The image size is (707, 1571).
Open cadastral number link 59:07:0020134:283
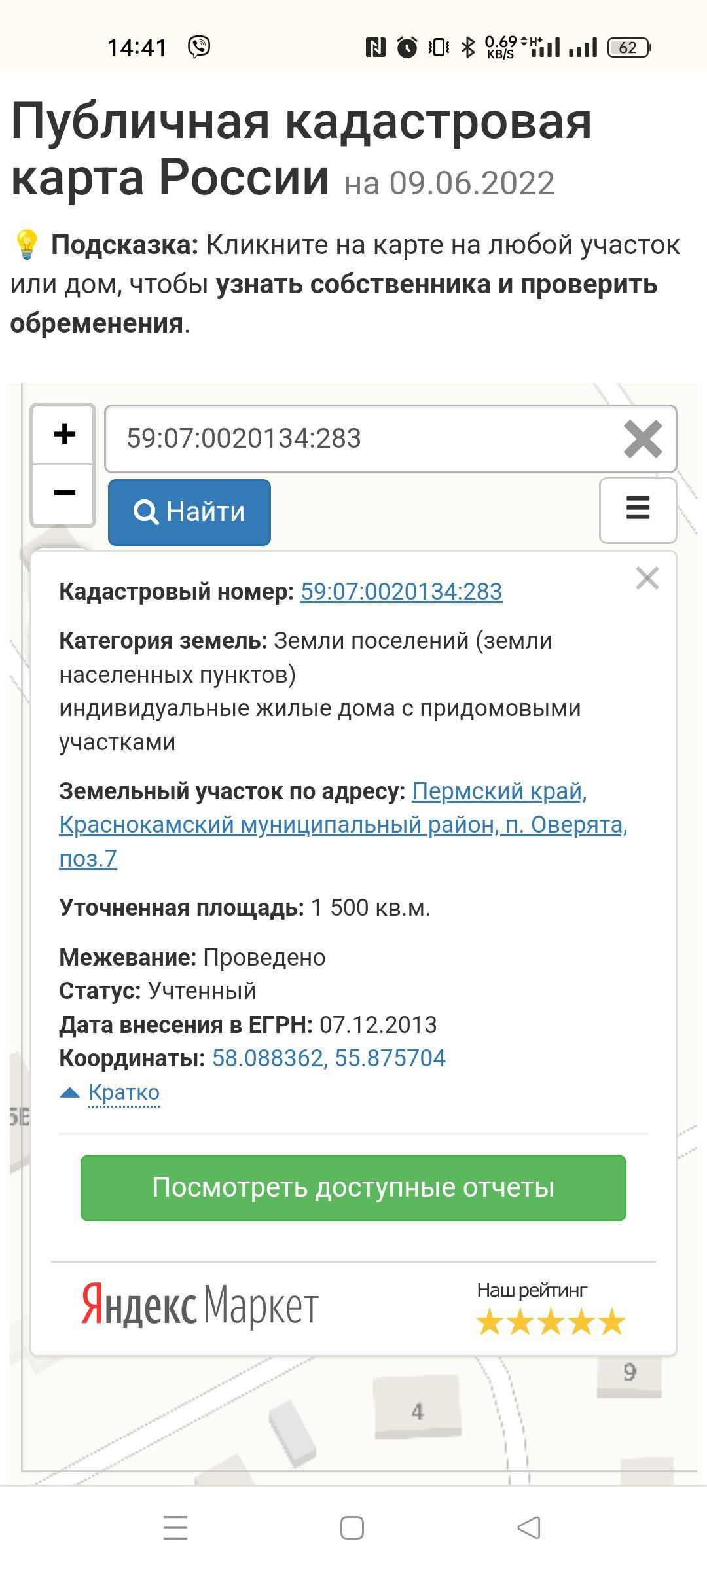pyautogui.click(x=401, y=592)
